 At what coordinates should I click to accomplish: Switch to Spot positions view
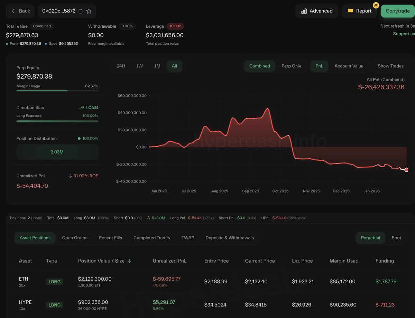[396, 238]
